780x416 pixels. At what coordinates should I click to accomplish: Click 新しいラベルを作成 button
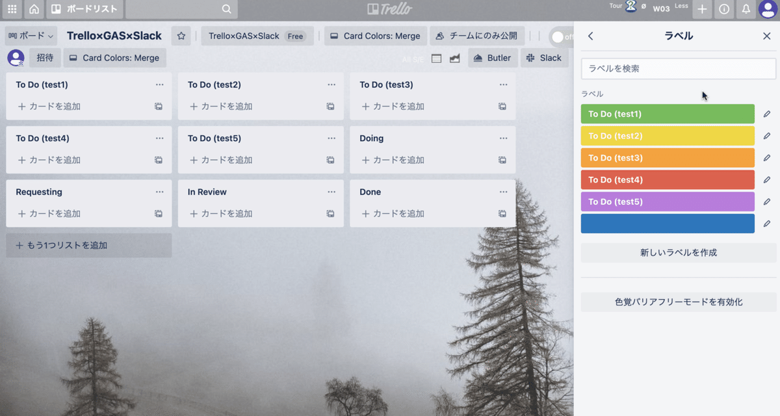679,252
